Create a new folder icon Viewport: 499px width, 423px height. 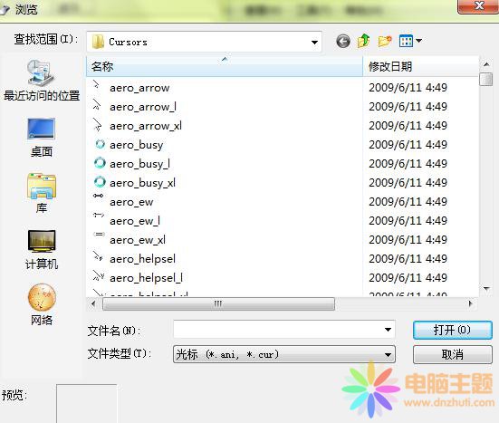click(x=385, y=41)
